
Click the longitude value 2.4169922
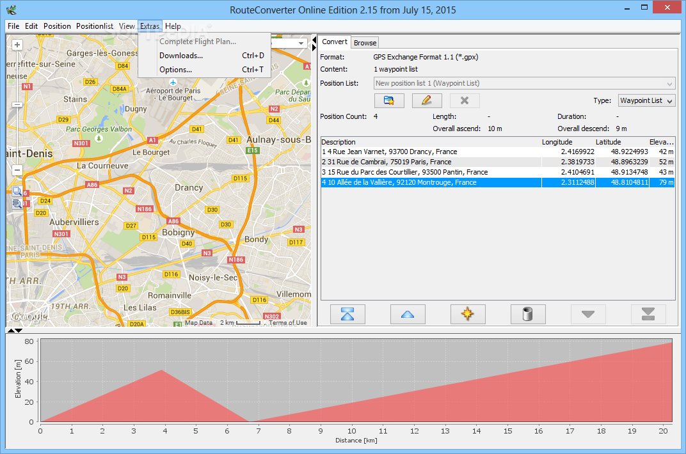pos(577,152)
